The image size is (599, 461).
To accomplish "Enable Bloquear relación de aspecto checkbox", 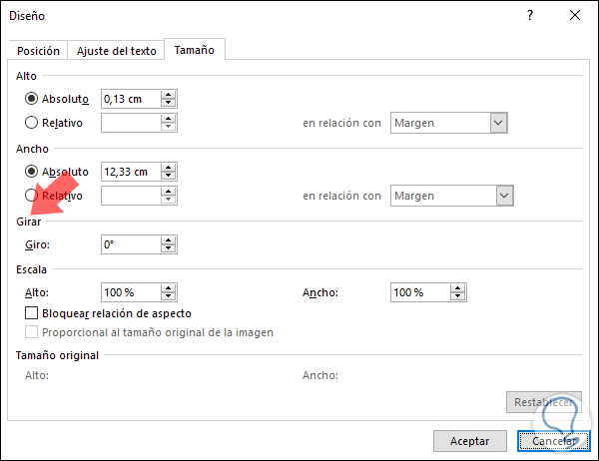I will (x=32, y=313).
